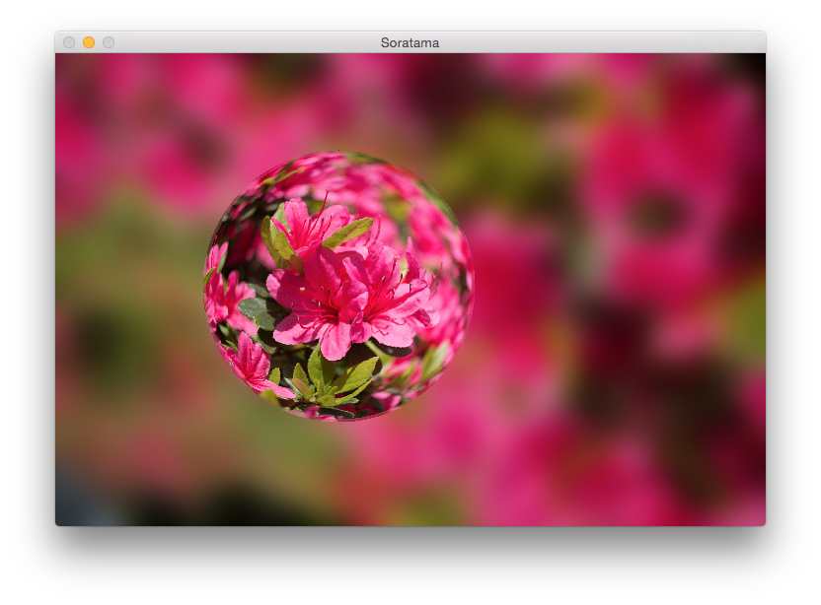Click the glass sphere showing sharp flowers
821x605 pixels.
(338, 286)
